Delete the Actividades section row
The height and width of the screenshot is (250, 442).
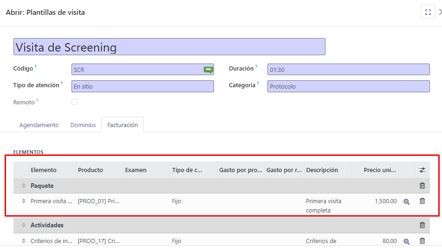point(422,225)
